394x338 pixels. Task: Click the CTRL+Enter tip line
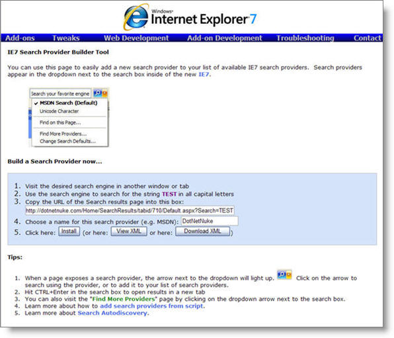click(115, 292)
